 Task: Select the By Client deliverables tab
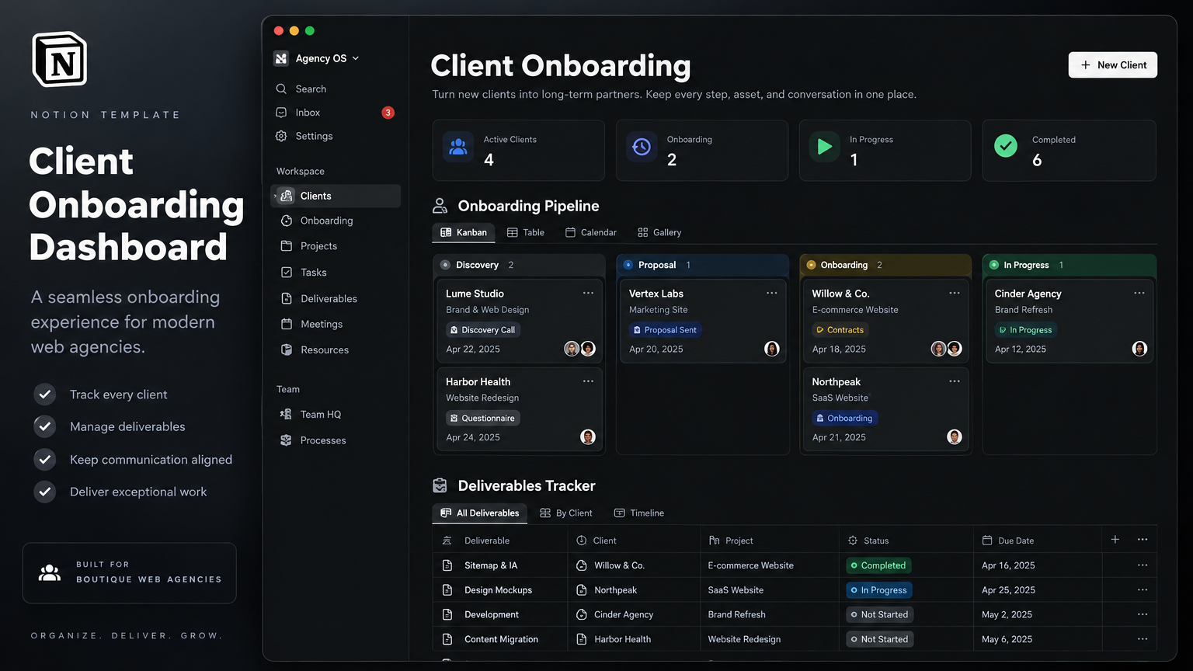(x=566, y=513)
